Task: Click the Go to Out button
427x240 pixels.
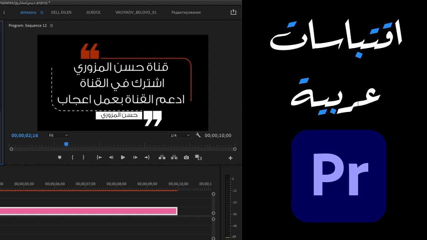Action: pyautogui.click(x=147, y=158)
